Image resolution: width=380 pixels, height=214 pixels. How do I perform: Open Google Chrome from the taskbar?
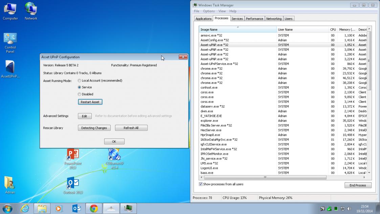pos(94,208)
